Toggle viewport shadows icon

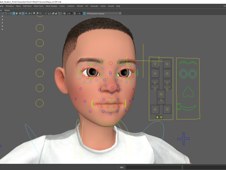click(x=29, y=13)
